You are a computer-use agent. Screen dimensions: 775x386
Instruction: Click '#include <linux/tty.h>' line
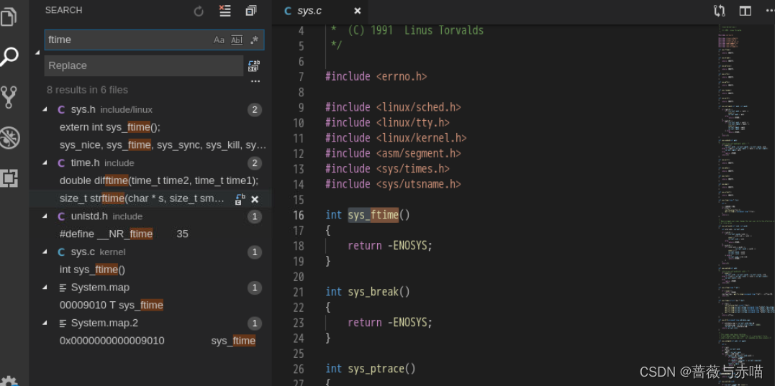point(387,122)
